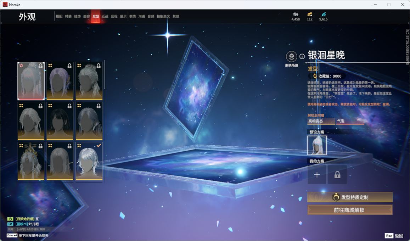410x241 pixels.
Task: Click the orange checkmark on the silver-white hairstyle
Action: (99, 146)
